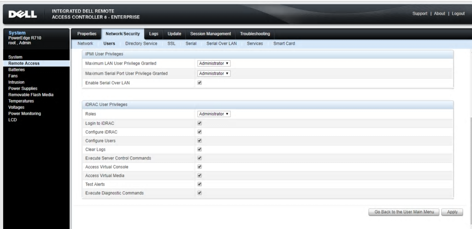Click the Dell logo in header

click(x=23, y=14)
